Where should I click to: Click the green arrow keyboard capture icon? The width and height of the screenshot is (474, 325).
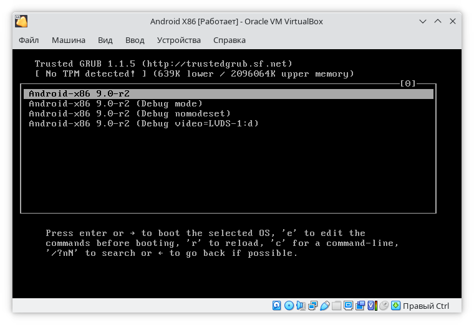(x=396, y=306)
